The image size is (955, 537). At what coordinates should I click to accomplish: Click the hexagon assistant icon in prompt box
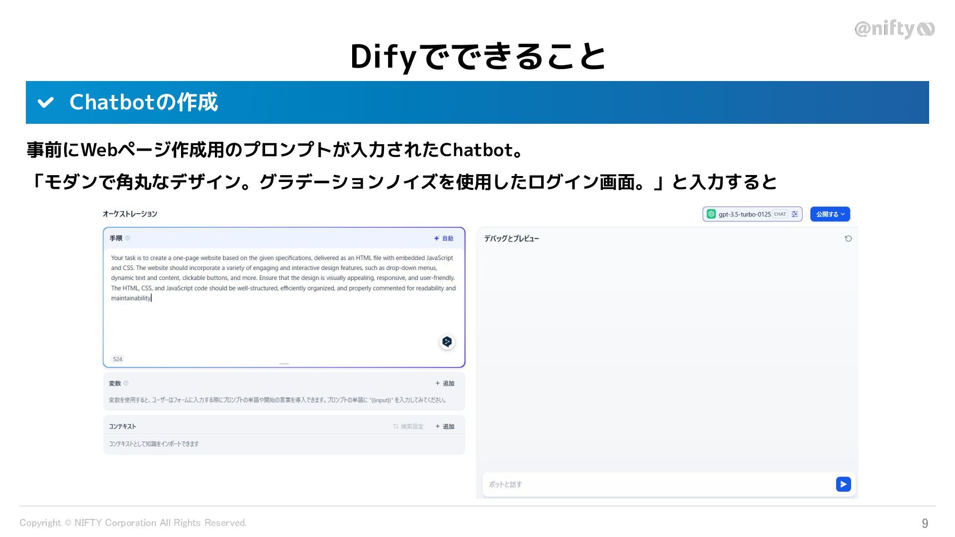[x=447, y=342]
